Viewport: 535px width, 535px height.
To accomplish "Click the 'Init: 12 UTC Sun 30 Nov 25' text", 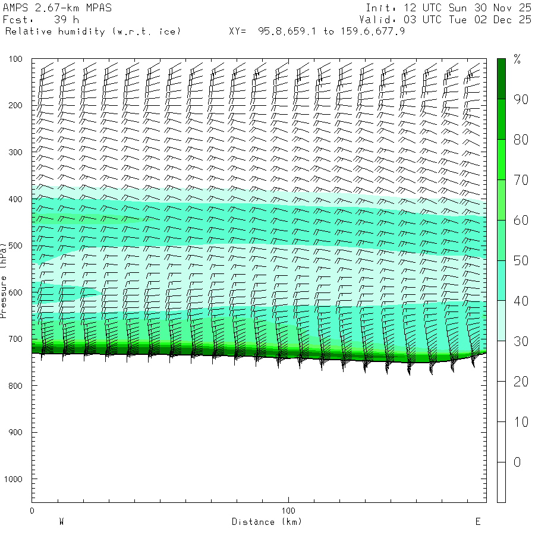I will [448, 8].
